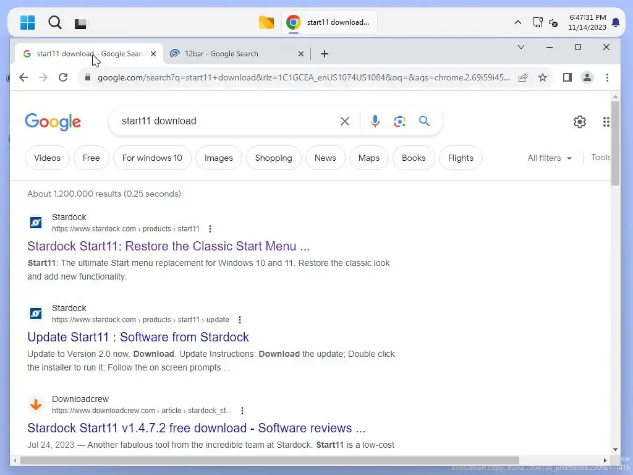Open taskbar search magnifier
The image size is (633, 475).
[x=55, y=23]
